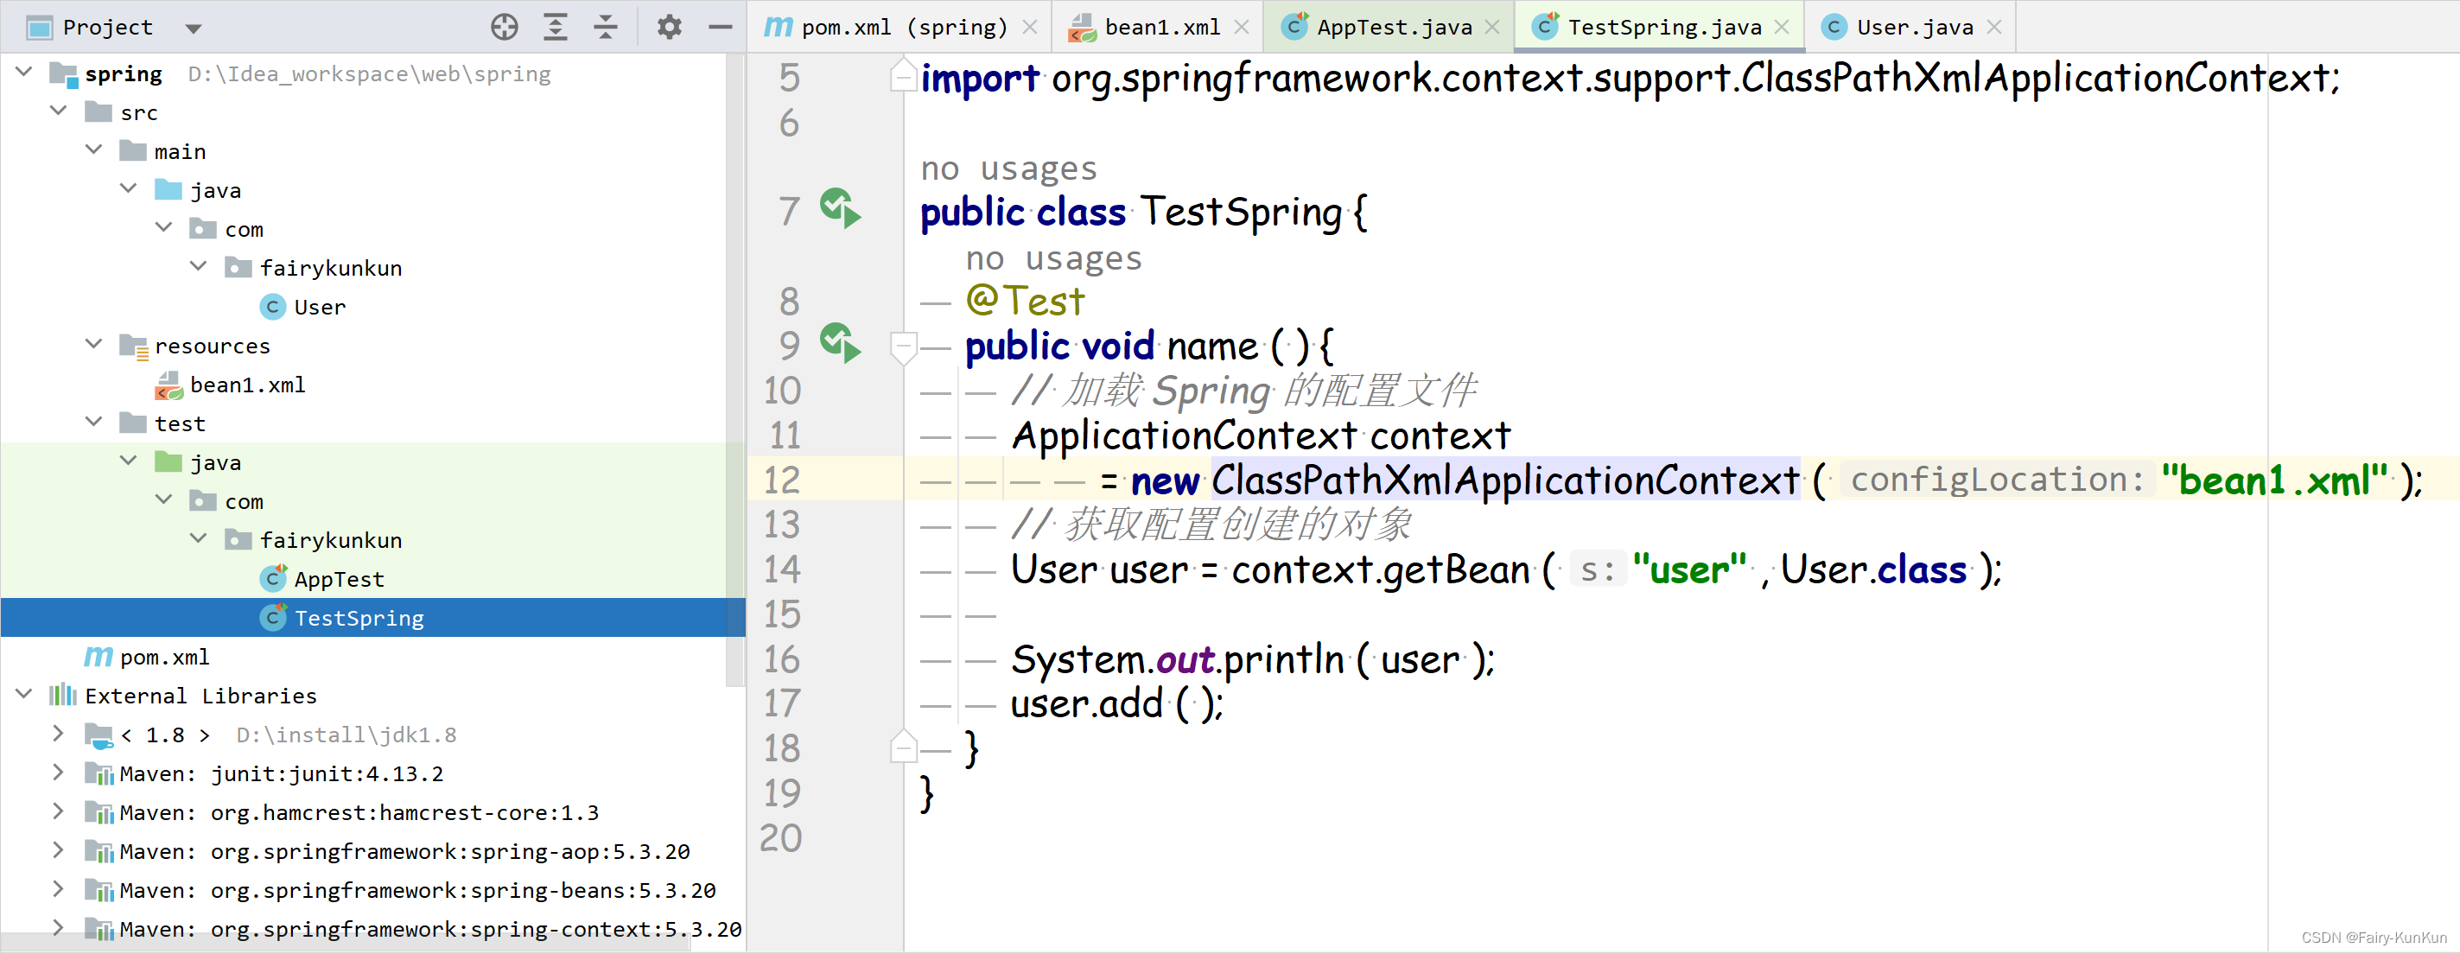Select bean1.xml in resources folder

click(230, 384)
